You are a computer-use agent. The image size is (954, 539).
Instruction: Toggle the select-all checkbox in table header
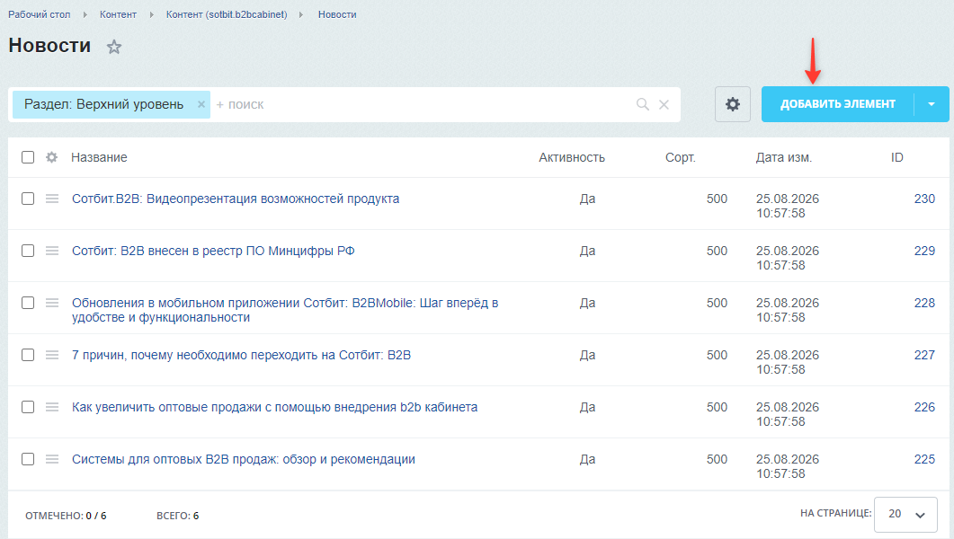point(28,157)
